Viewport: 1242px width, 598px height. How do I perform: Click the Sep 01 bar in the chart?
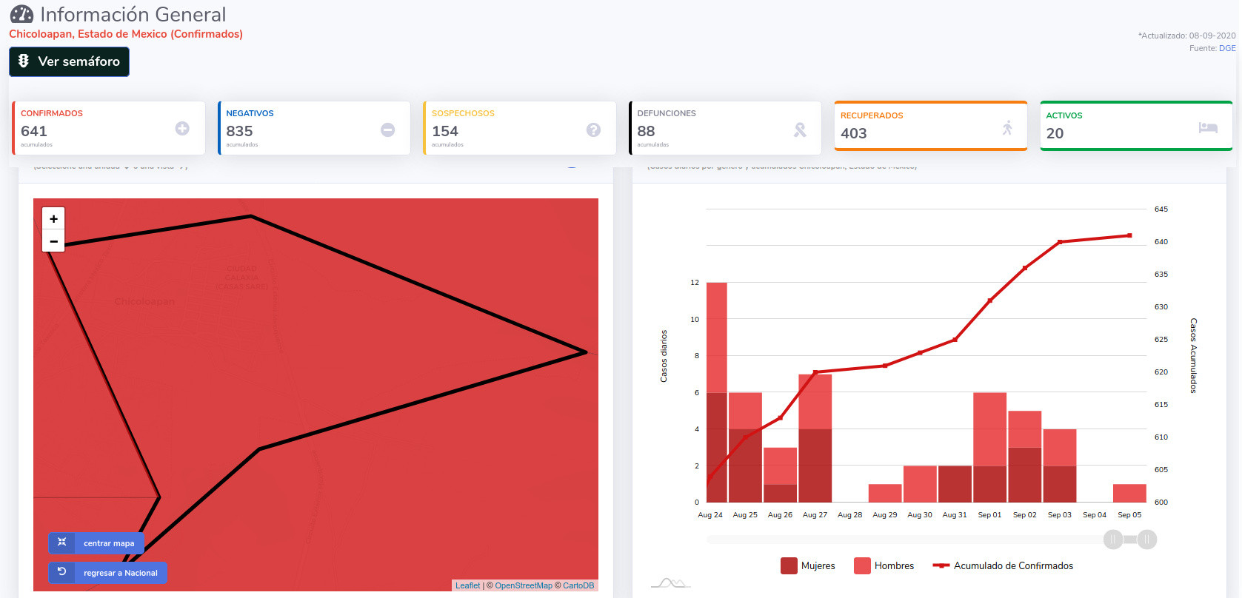click(989, 447)
